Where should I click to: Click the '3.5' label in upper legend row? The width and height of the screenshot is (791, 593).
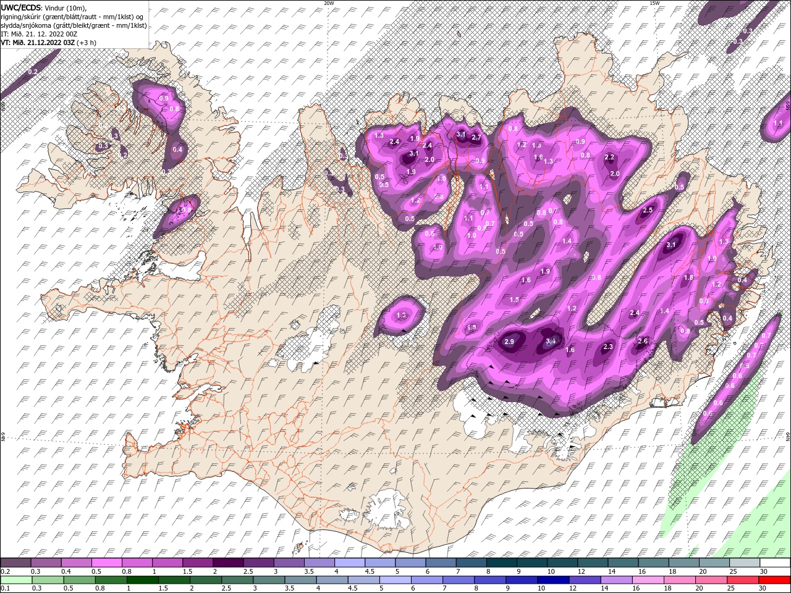pyautogui.click(x=309, y=571)
